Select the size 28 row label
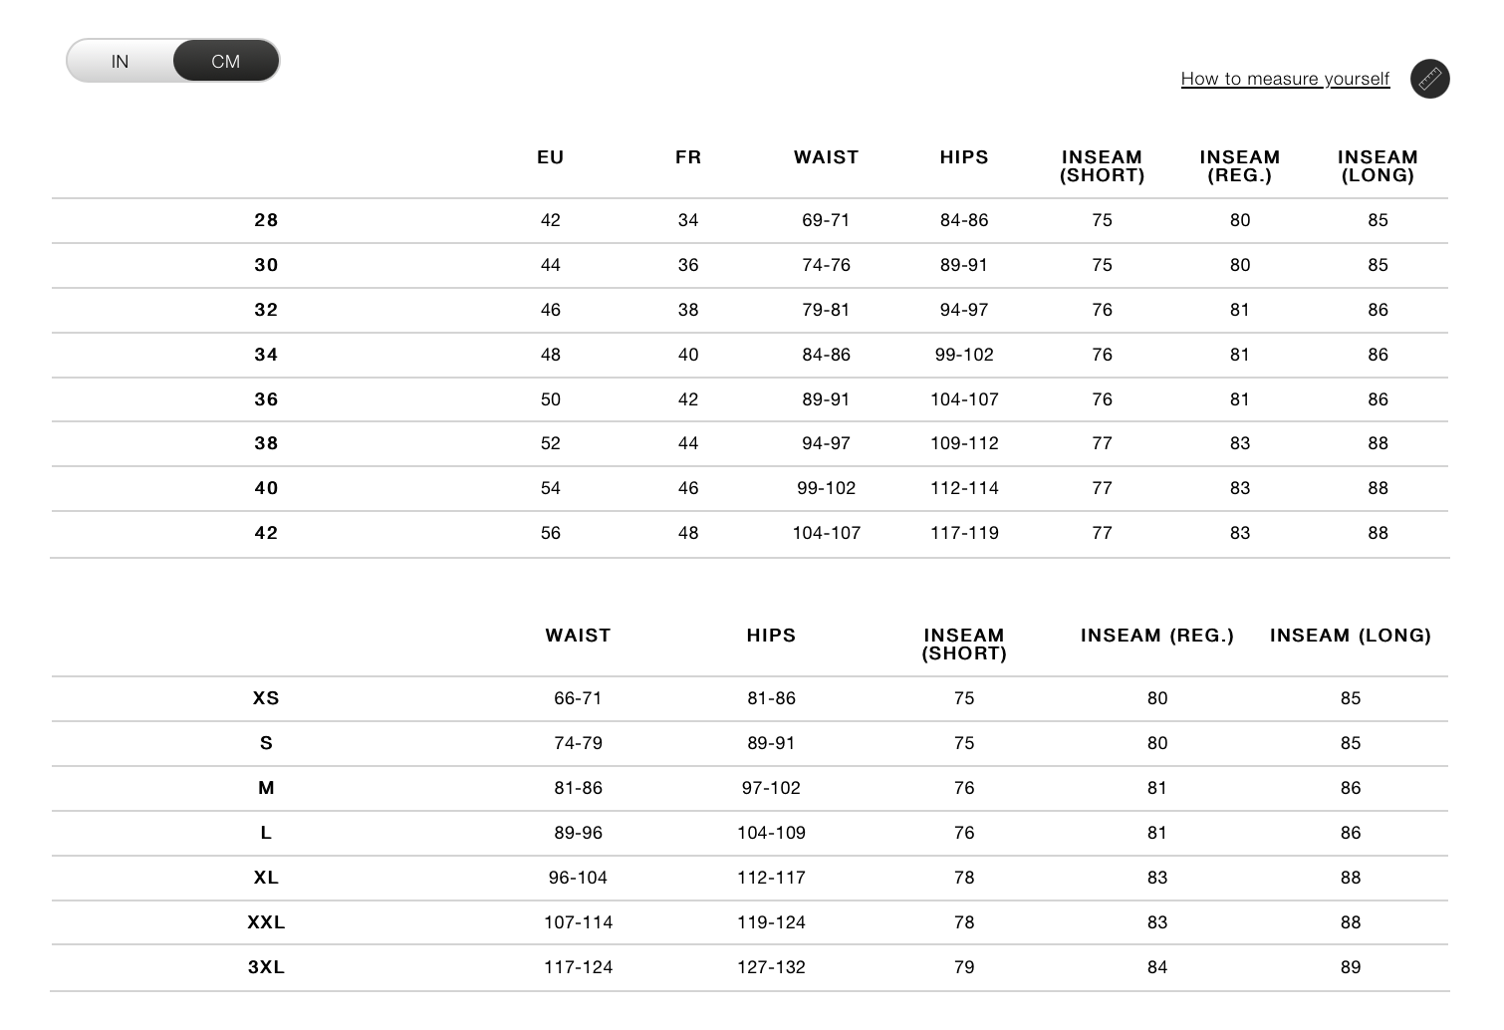The height and width of the screenshot is (1030, 1504). tap(266, 220)
